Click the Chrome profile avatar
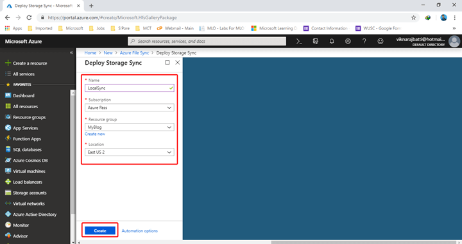 (443, 18)
